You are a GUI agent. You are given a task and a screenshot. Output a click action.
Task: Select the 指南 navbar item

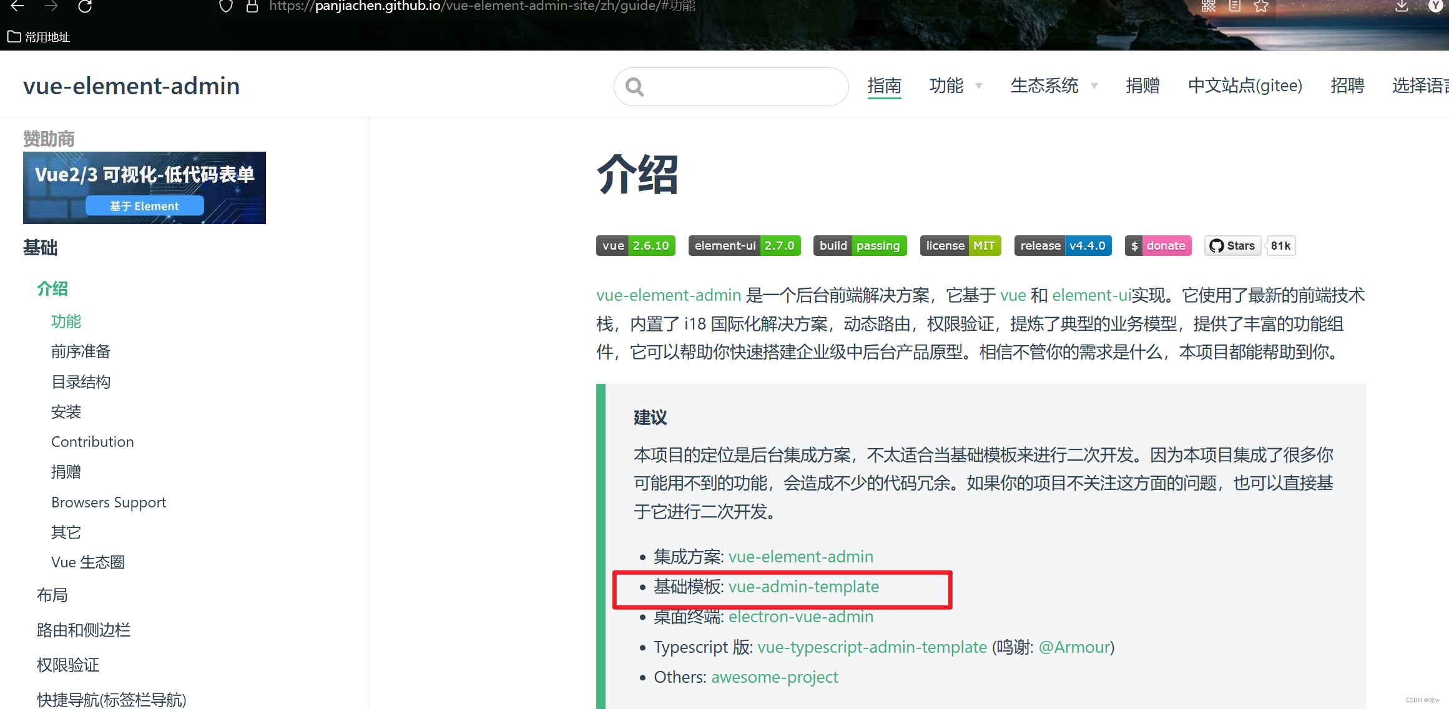(884, 86)
